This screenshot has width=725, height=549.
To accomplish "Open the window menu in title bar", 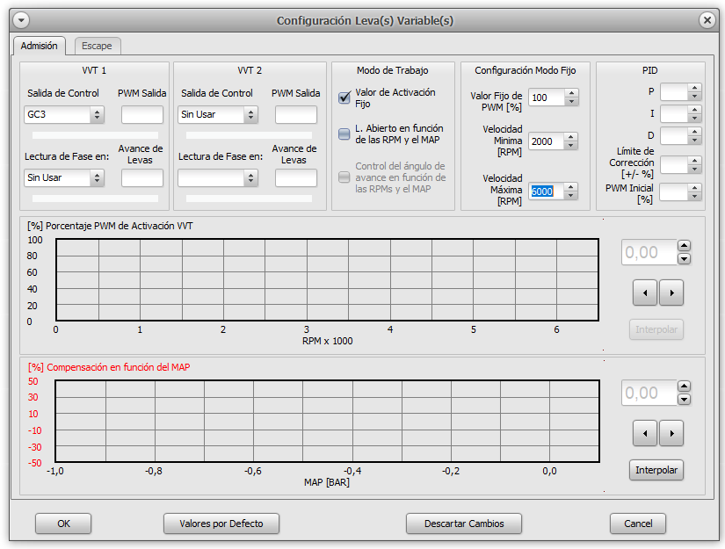I will pos(22,20).
